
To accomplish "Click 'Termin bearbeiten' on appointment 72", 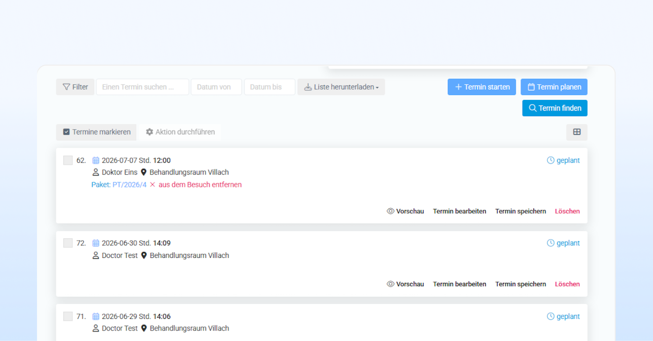I will [x=460, y=284].
